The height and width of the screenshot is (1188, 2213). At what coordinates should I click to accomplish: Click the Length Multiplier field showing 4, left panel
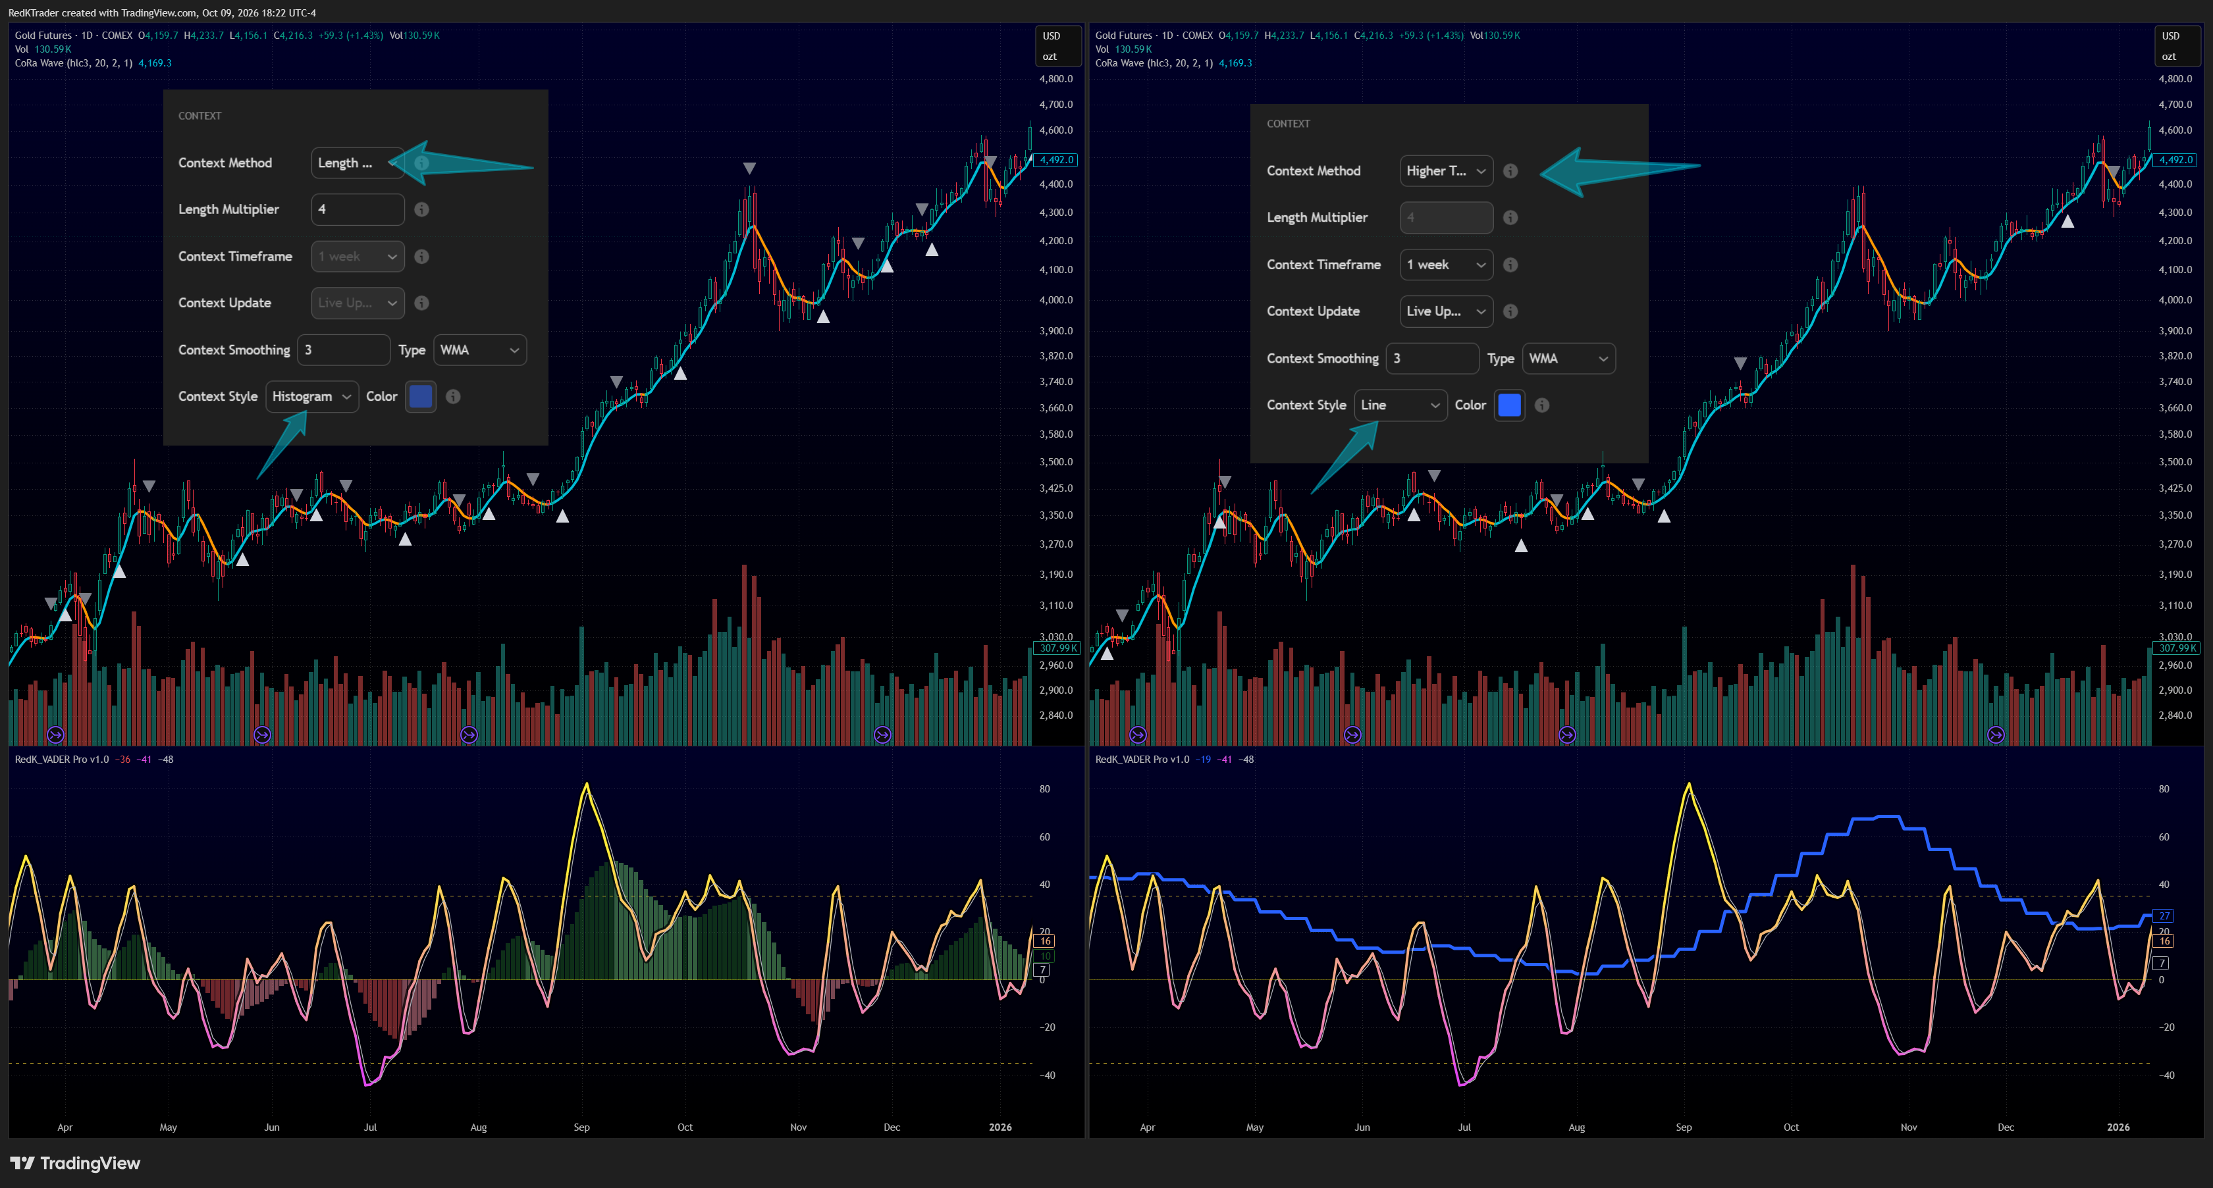coord(358,209)
